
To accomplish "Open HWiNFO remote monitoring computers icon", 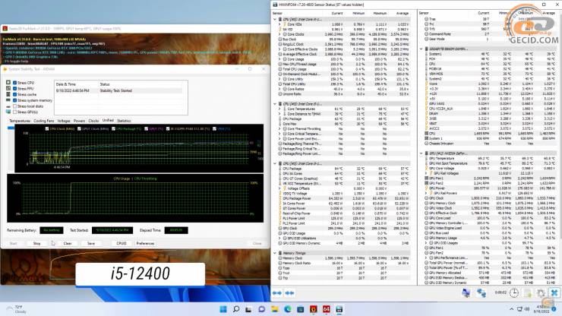I will pos(466,293).
